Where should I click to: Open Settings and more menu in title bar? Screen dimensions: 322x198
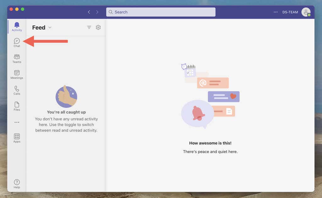[275, 12]
